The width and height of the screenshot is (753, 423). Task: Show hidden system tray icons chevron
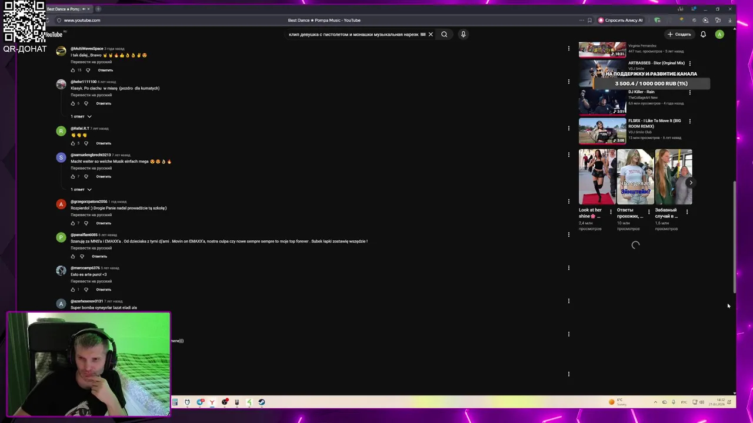pos(655,402)
